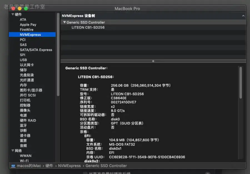
Task: Select USB in the sidebar
Action: point(23,60)
